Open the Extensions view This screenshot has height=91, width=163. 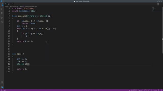2,22
